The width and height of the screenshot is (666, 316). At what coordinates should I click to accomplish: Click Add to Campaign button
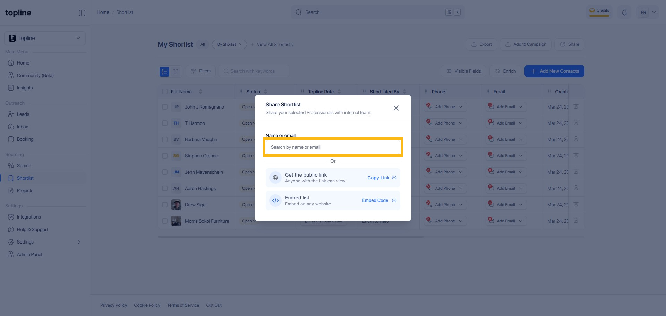click(526, 44)
